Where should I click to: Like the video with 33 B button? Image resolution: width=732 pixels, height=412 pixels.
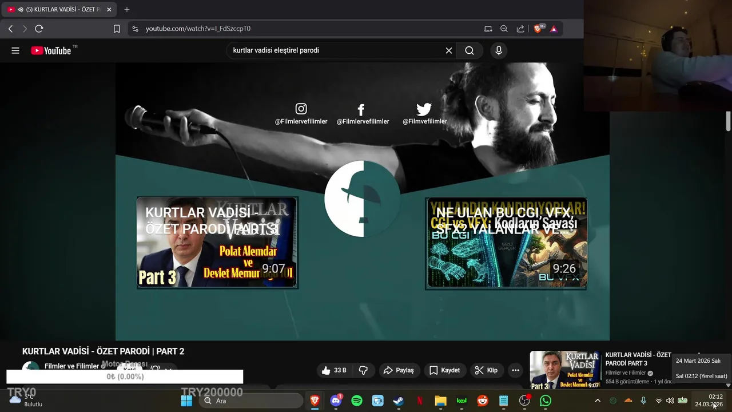pyautogui.click(x=334, y=370)
